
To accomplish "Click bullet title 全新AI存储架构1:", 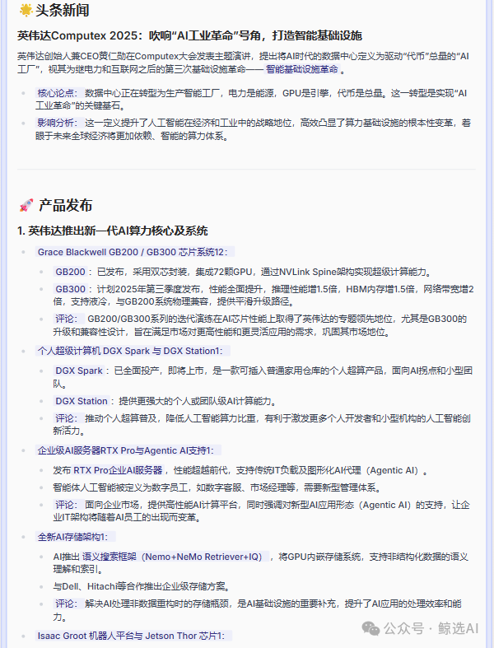I will [x=76, y=537].
